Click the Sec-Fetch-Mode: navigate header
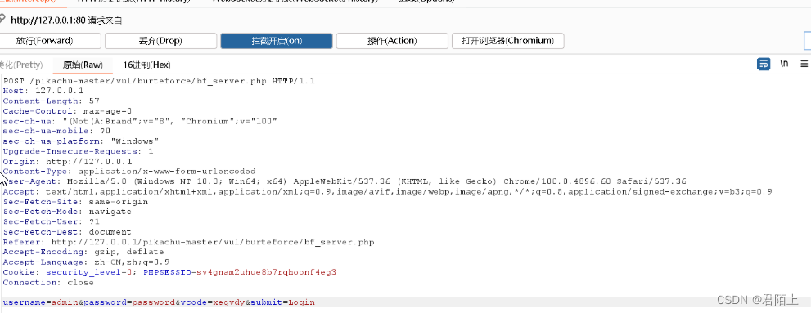 coord(67,212)
